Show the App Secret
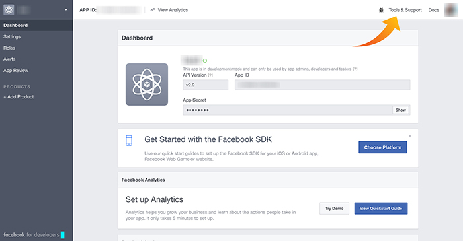This screenshot has width=463, height=241. (x=401, y=110)
